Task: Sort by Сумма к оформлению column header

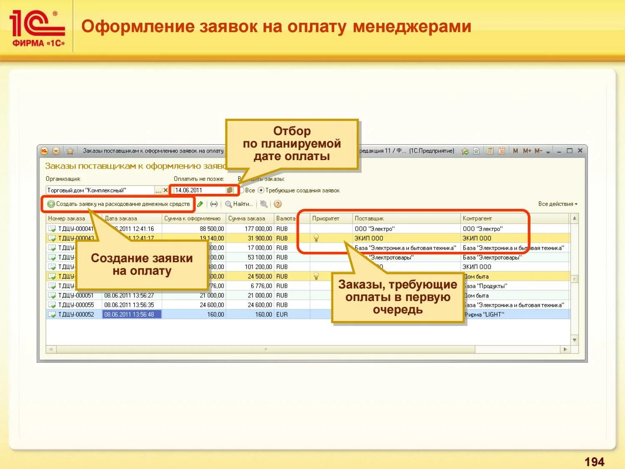Action: (194, 218)
